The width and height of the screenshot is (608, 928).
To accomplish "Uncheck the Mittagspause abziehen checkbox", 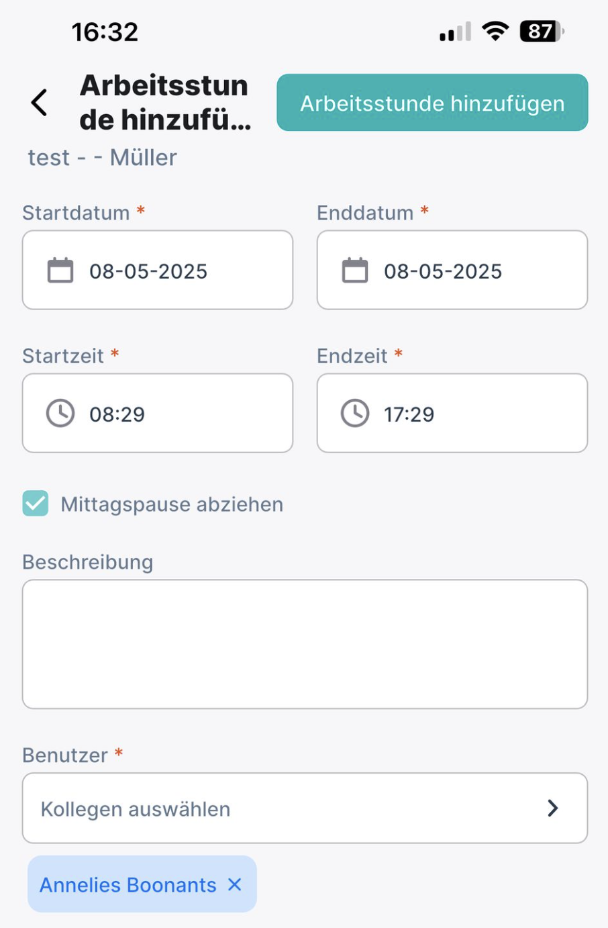I will (x=36, y=503).
